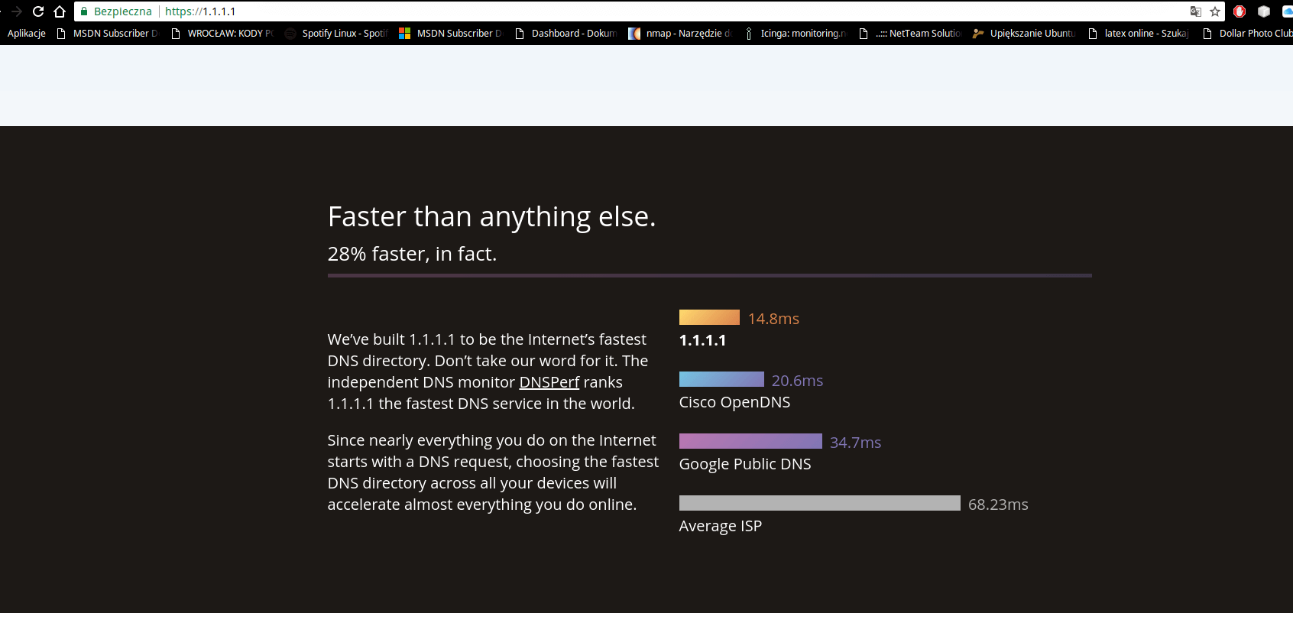Reload the current page
The width and height of the screenshot is (1293, 623).
coord(38,11)
